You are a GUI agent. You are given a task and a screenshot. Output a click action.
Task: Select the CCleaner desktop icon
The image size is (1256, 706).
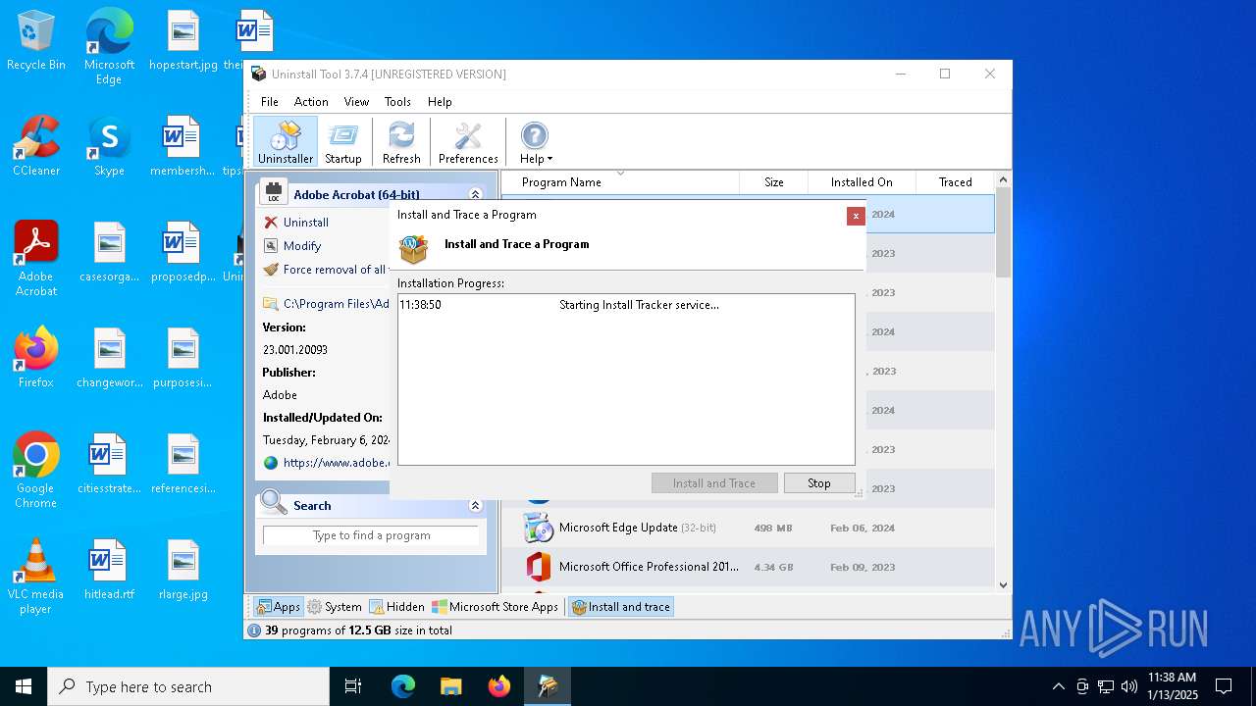[36, 146]
